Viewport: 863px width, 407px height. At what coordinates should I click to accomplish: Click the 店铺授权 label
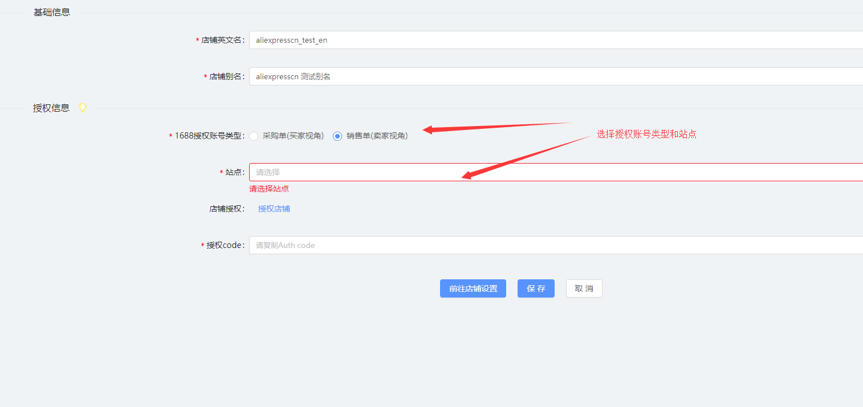pyautogui.click(x=227, y=209)
